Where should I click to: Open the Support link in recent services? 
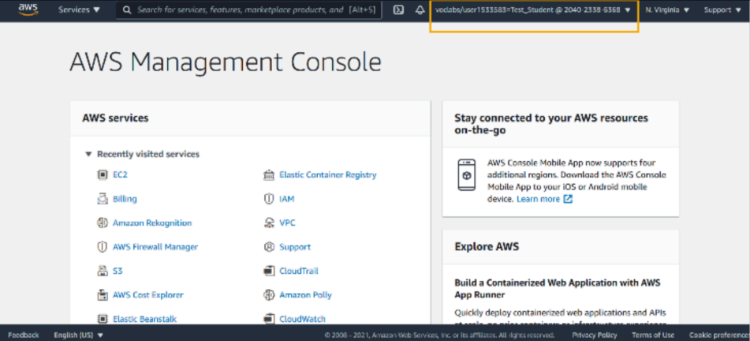click(295, 247)
